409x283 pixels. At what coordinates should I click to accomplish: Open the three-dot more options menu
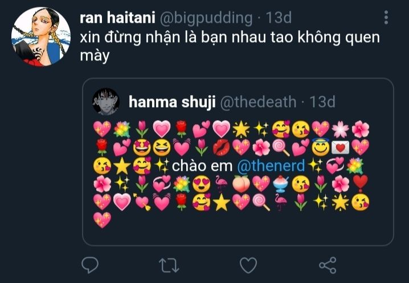click(386, 18)
